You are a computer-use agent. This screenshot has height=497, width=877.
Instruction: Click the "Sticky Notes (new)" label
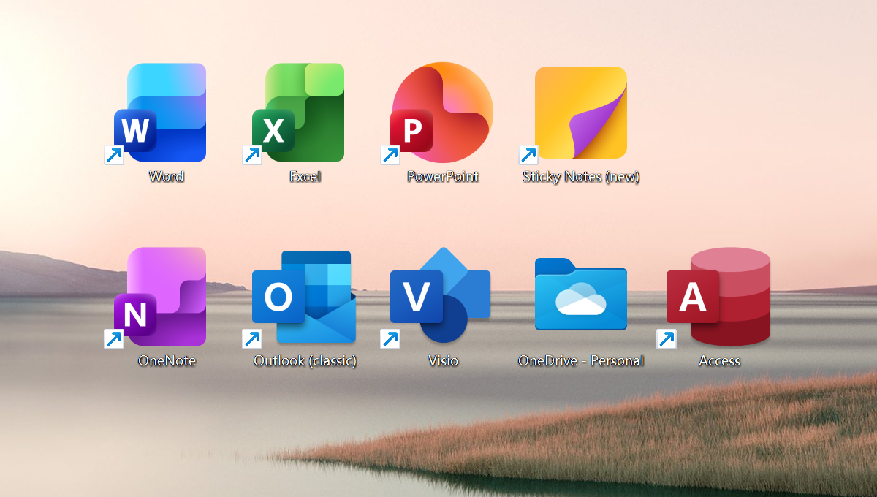click(x=581, y=177)
